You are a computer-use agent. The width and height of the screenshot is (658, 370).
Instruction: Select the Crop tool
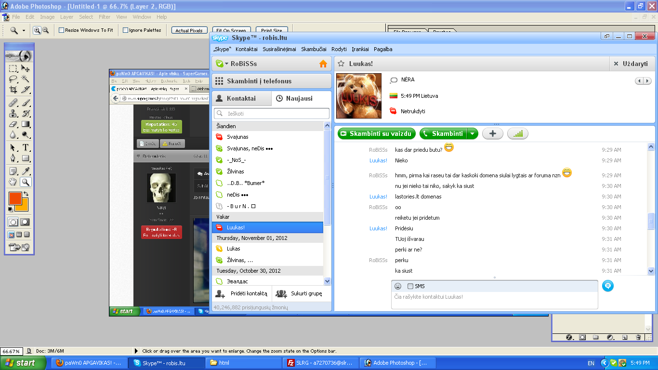13,90
